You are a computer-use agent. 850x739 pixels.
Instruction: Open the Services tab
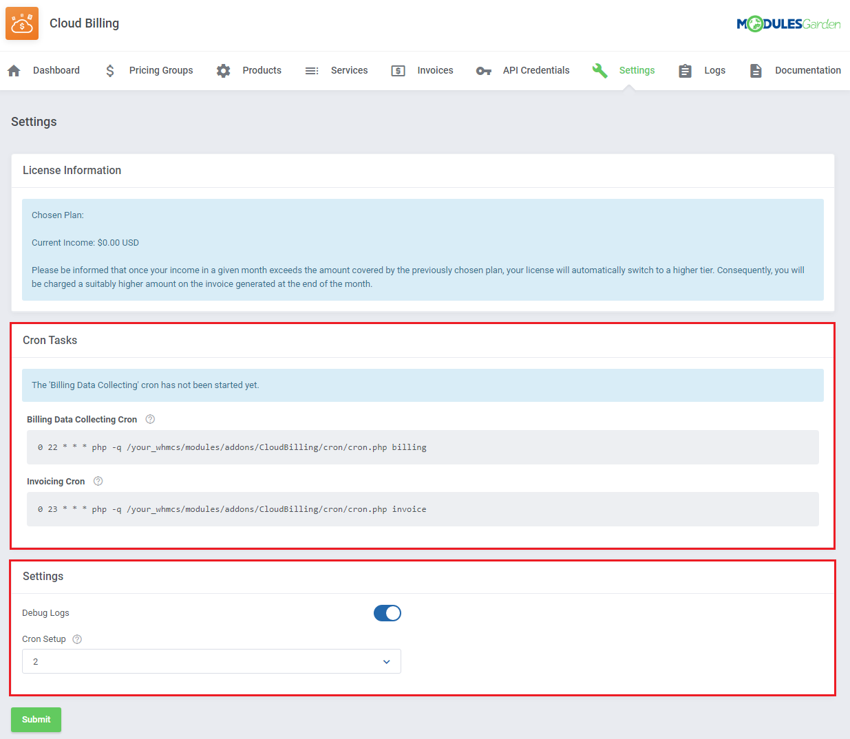click(349, 70)
